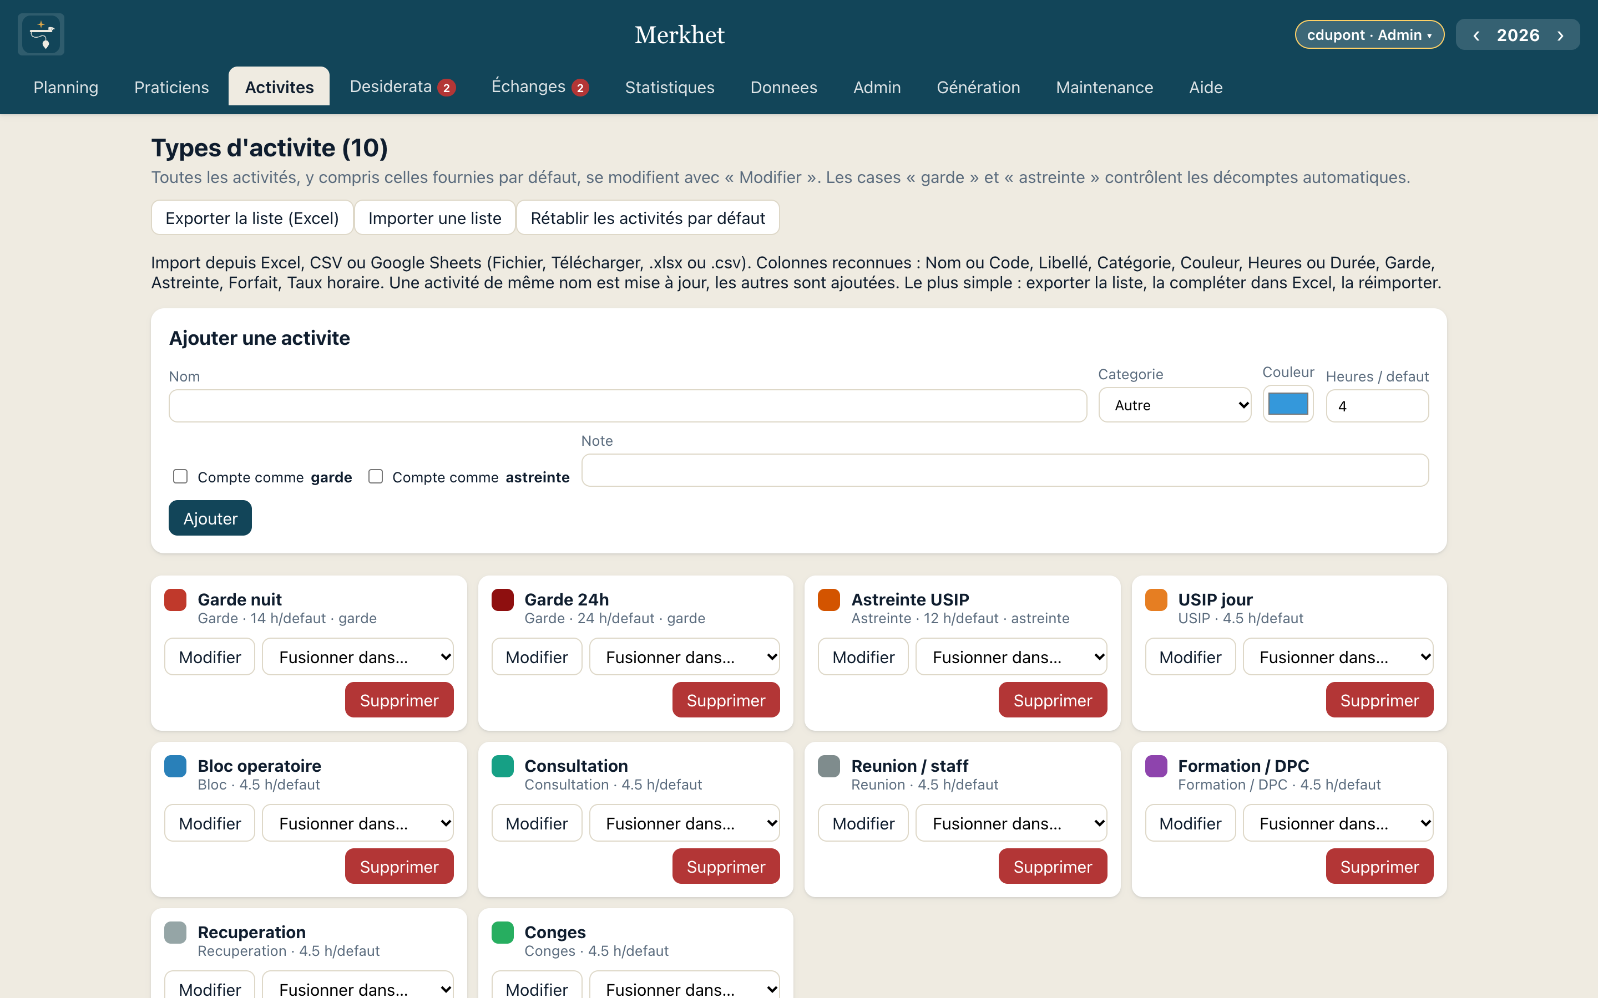The image size is (1598, 998).
Task: Check Compte comme astreinte box
Action: point(376,477)
